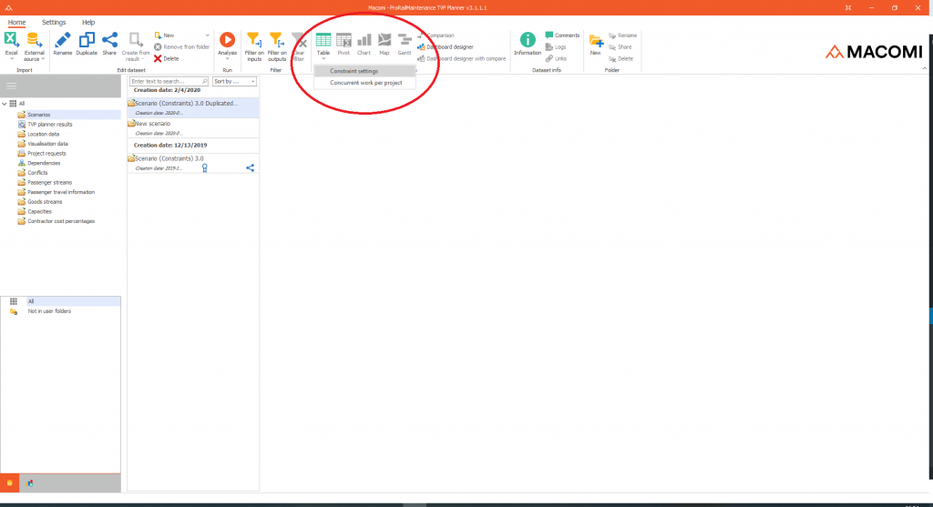Click the Rename pencil icon

click(62, 40)
